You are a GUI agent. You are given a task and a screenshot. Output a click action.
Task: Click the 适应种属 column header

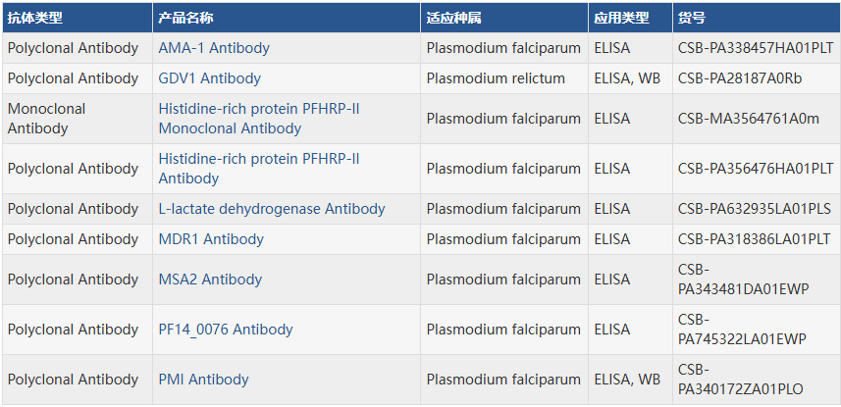tap(453, 18)
